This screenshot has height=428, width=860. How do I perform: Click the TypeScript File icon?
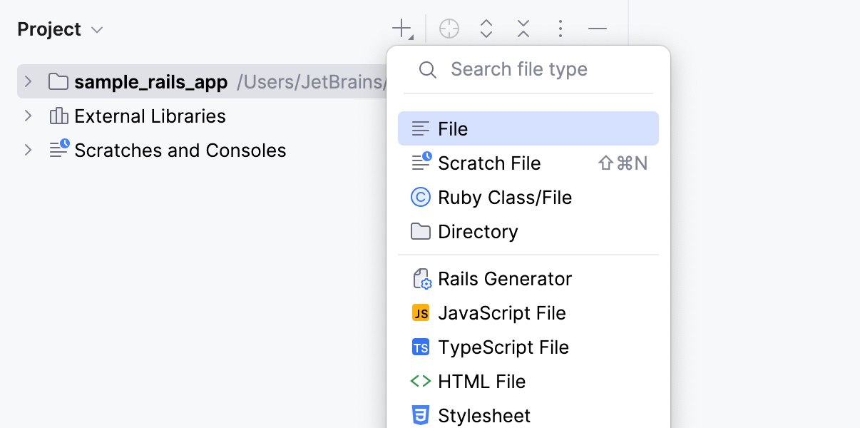[x=421, y=347]
